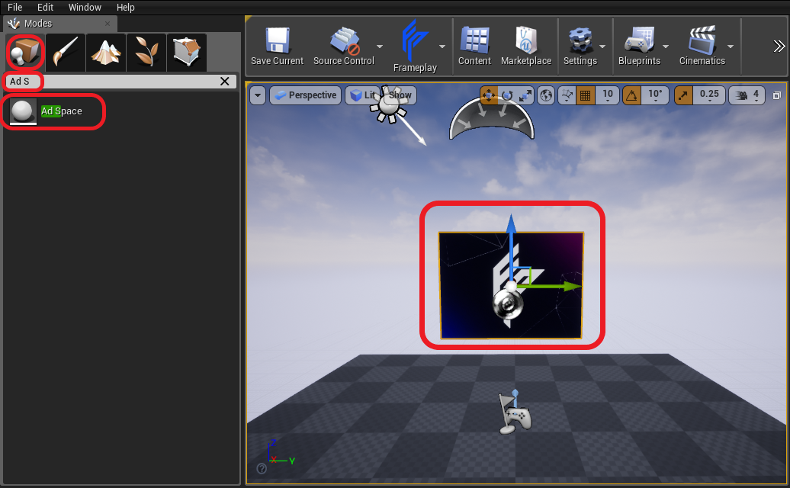790x488 pixels.
Task: Select the rotate transform tool
Action: 507,95
